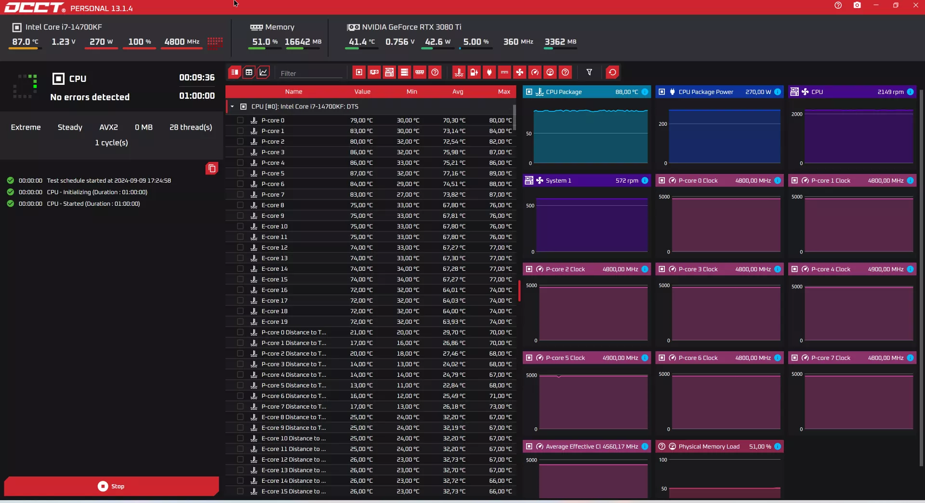Toggle the memory sensor filter icon

coord(420,72)
